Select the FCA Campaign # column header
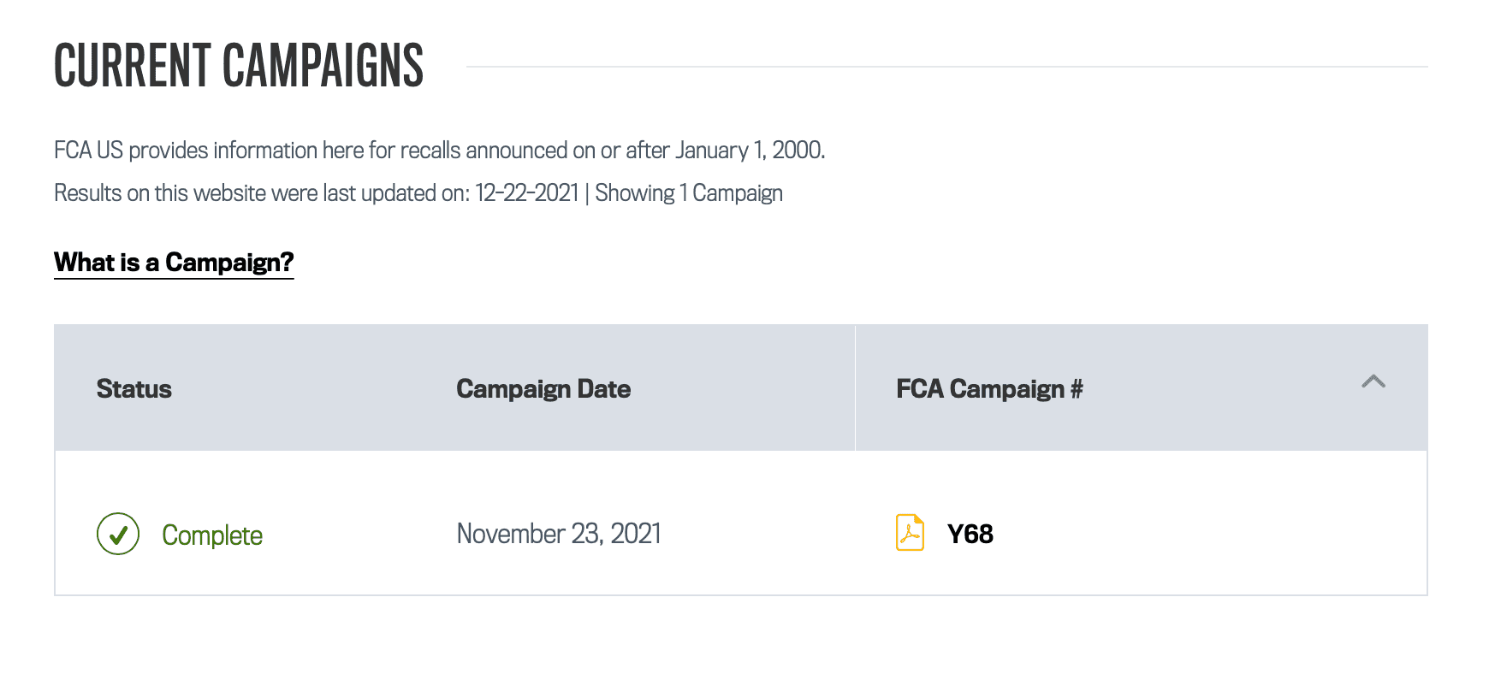The height and width of the screenshot is (674, 1489). (989, 389)
